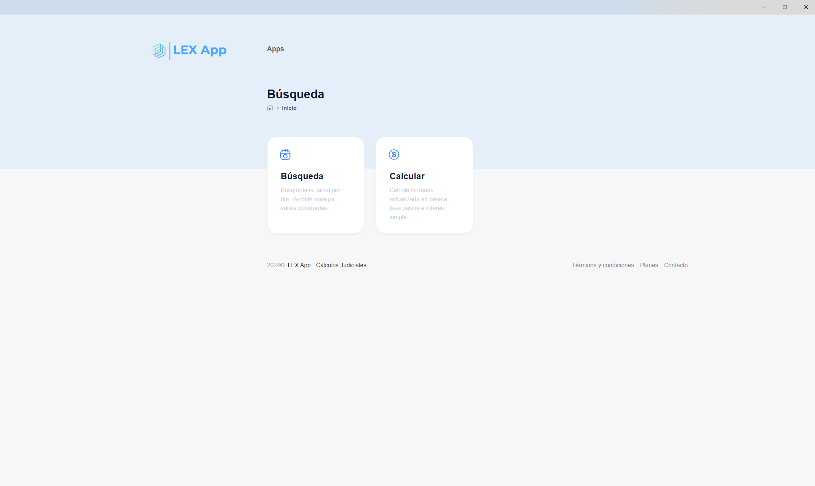Image resolution: width=815 pixels, height=486 pixels.
Task: Click the circled dollar symbol above Calcular
Action: tap(394, 154)
